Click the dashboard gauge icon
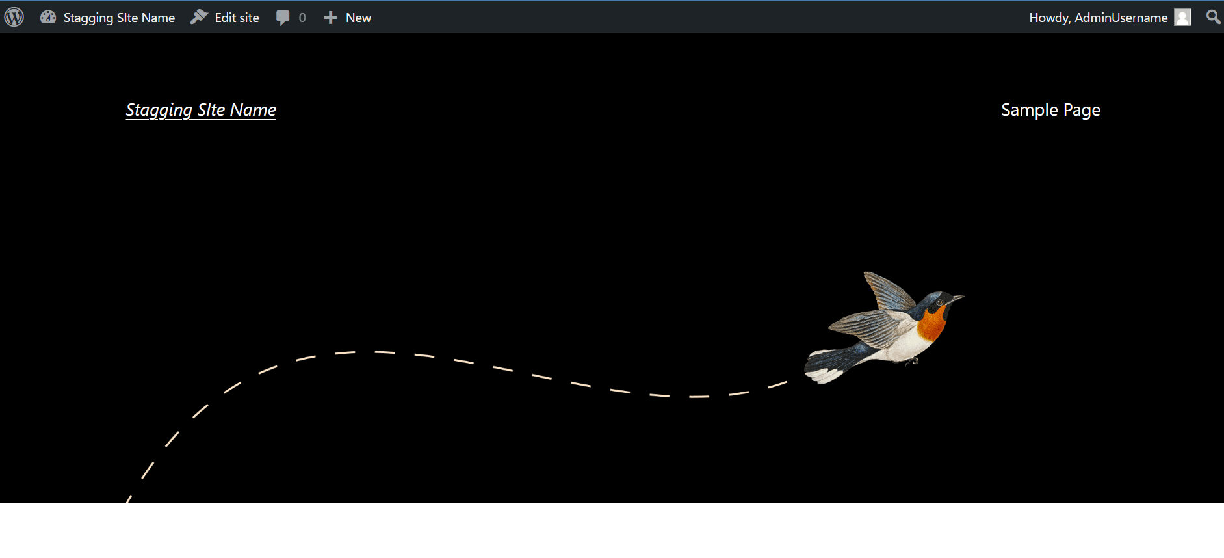Viewport: 1224px width, 558px height. tap(48, 17)
